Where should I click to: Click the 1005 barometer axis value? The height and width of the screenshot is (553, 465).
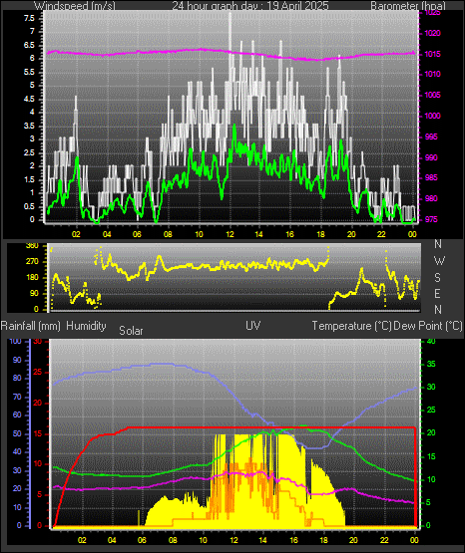(432, 95)
